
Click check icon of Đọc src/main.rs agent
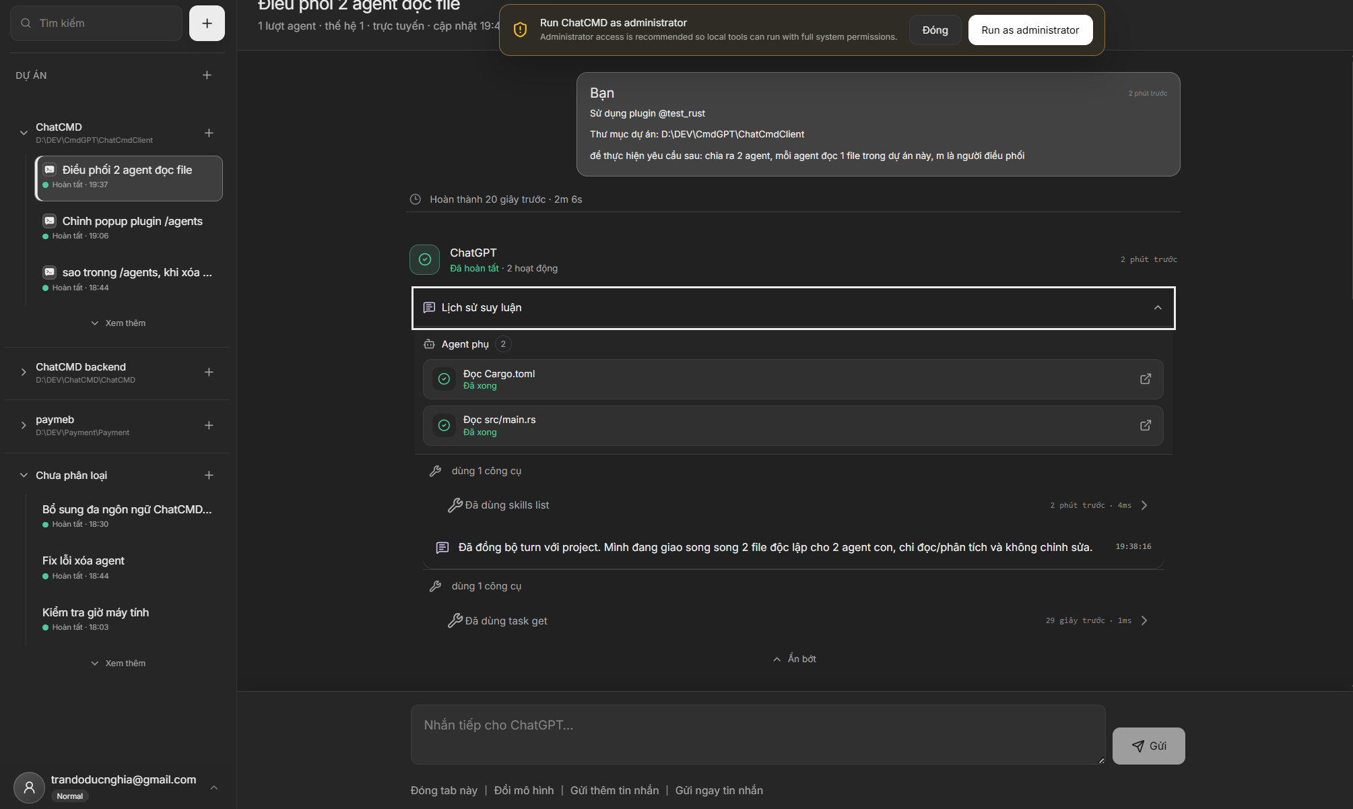pyautogui.click(x=444, y=426)
